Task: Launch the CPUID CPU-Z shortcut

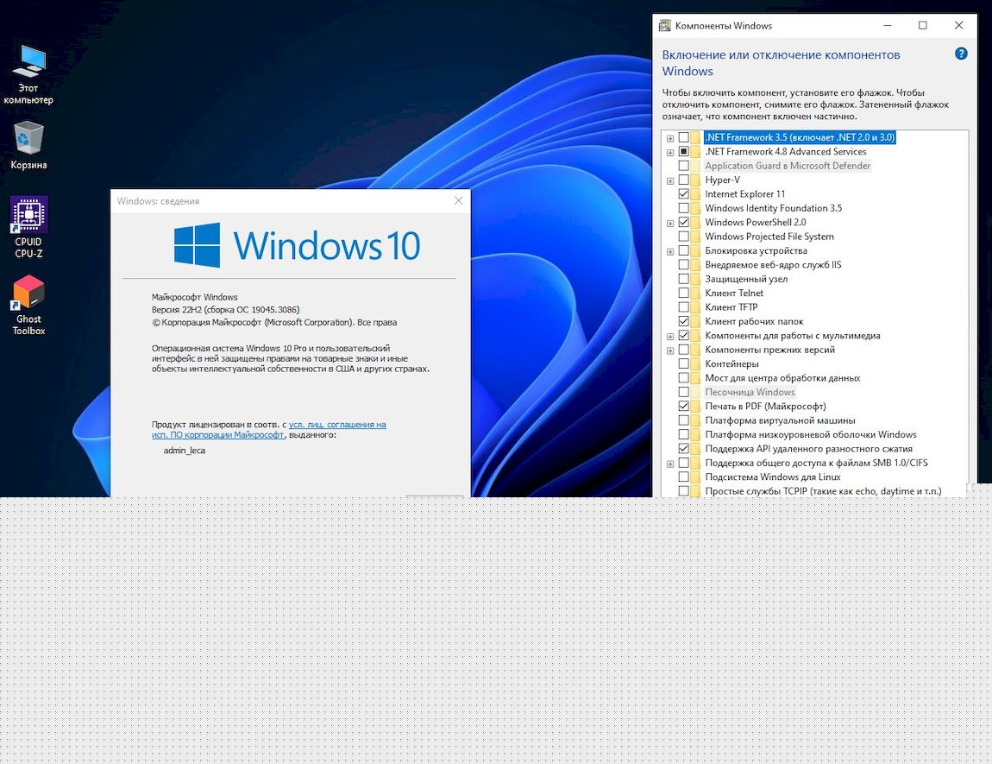Action: (28, 227)
